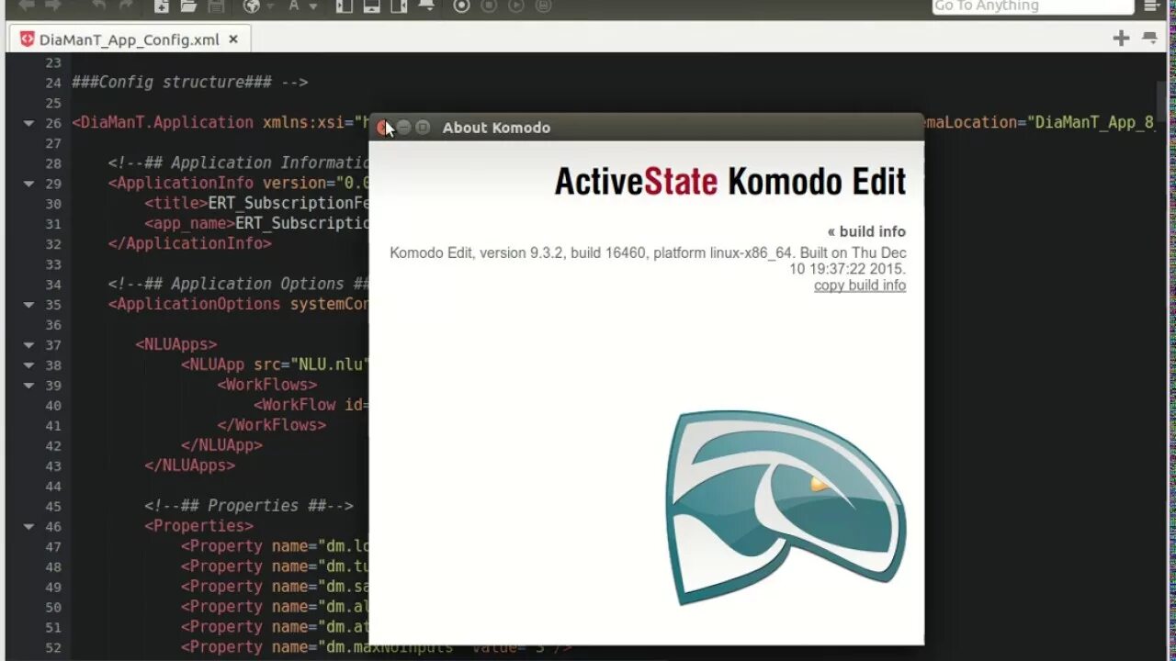Click line number 52 in the gutter

[53, 647]
